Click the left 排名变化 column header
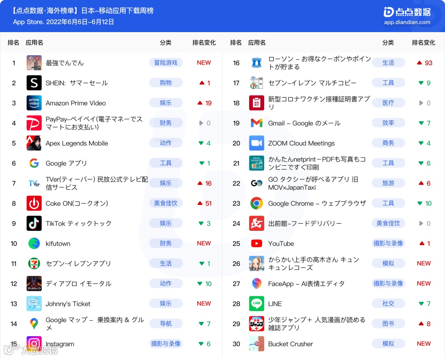Viewport: 445px width, 358px height. tap(204, 43)
